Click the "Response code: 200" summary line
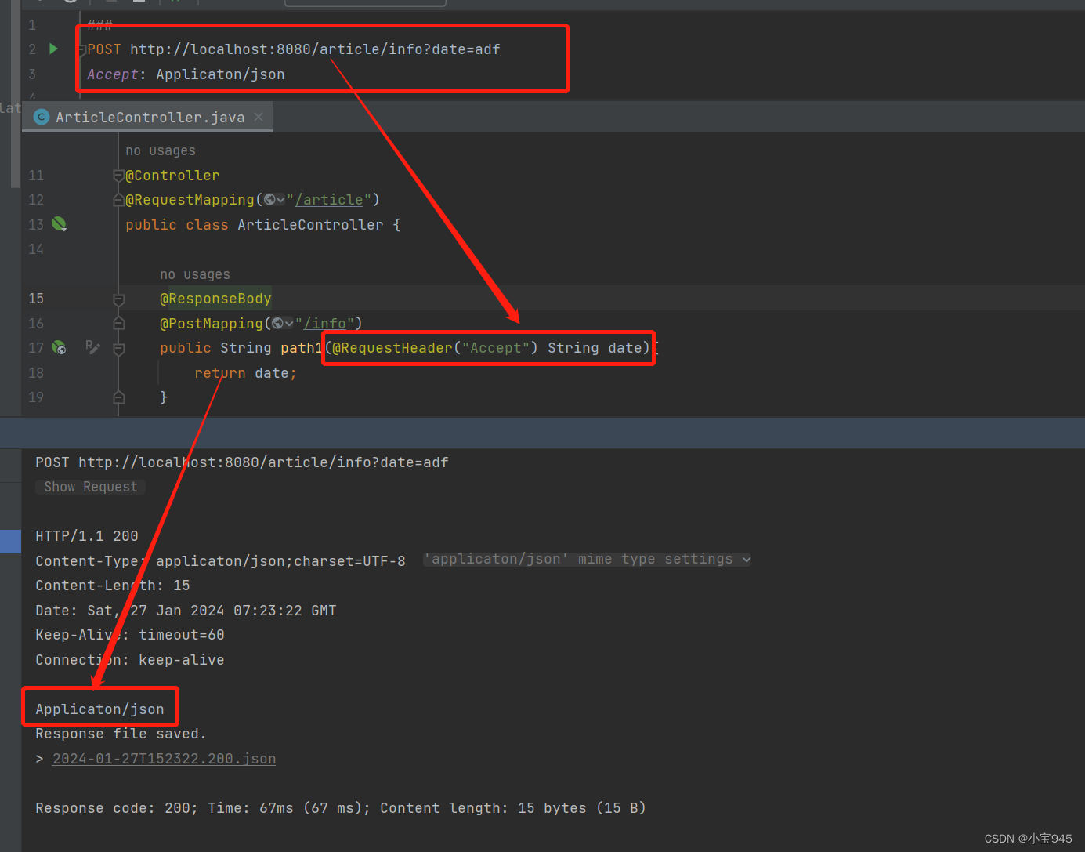This screenshot has height=852, width=1085. [x=341, y=808]
